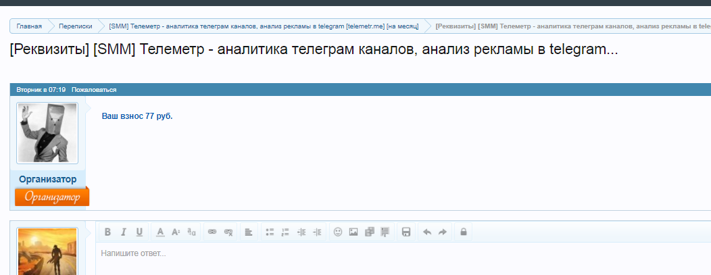Click your own avatar beside reply box
The width and height of the screenshot is (711, 275).
click(x=47, y=251)
